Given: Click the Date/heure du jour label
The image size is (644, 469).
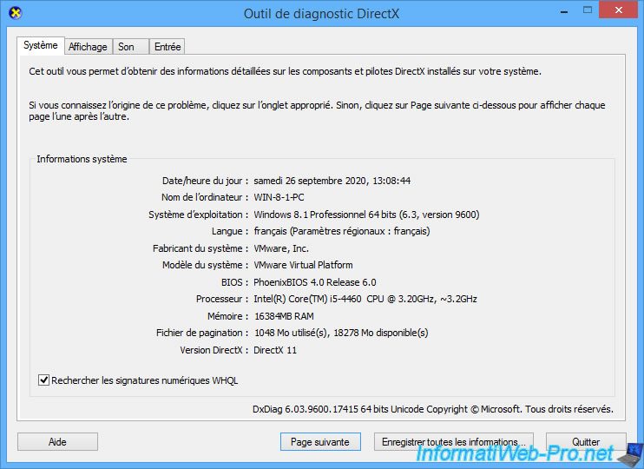Looking at the screenshot, I should [205, 181].
